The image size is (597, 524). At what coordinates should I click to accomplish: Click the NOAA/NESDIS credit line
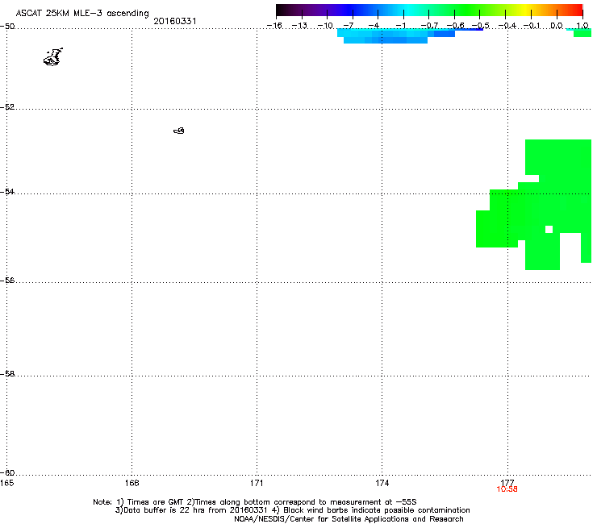tap(349, 519)
